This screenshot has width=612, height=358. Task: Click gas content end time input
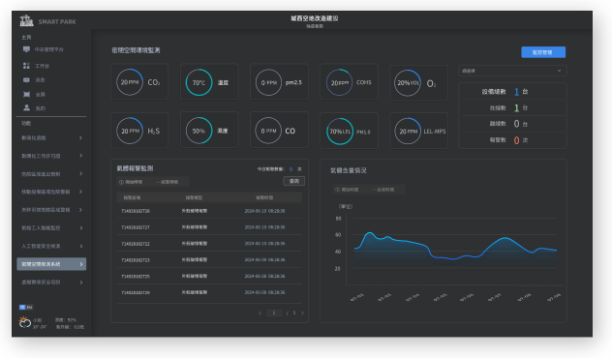tap(384, 190)
